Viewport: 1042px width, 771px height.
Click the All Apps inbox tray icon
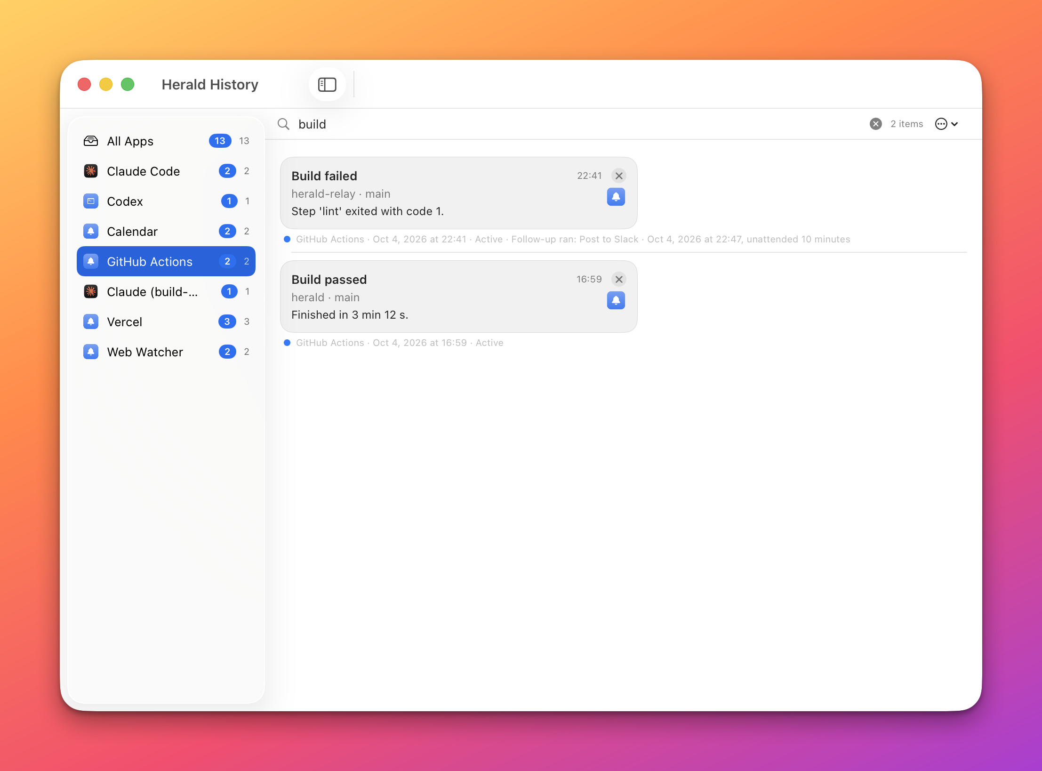pos(91,141)
